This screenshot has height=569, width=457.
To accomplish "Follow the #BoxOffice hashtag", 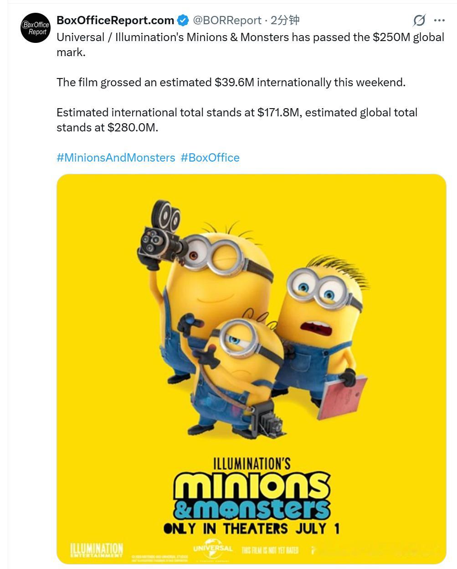I will point(210,158).
